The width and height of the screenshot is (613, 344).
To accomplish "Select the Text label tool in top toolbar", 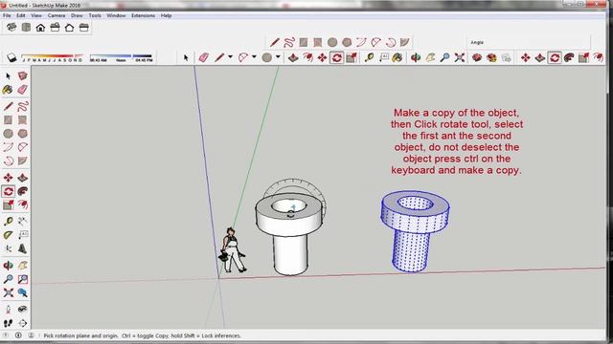I will 383,57.
